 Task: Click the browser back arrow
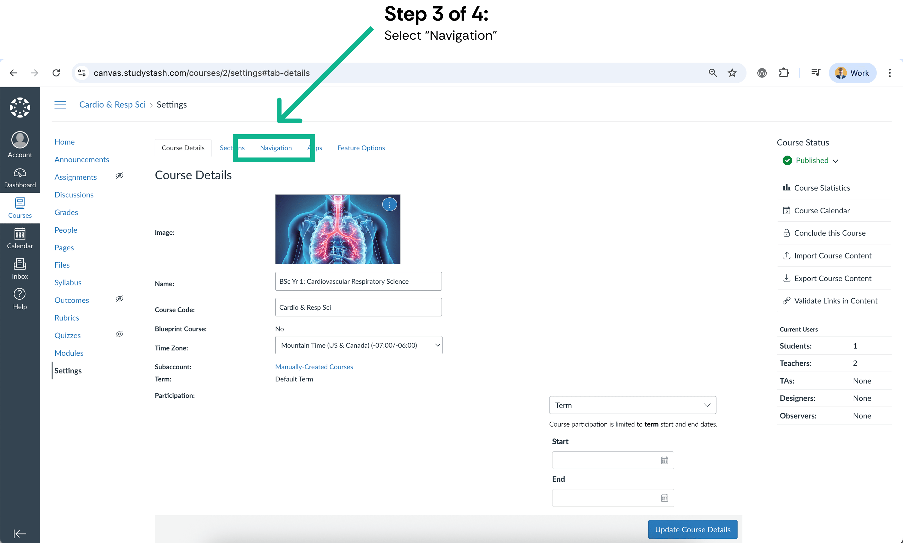(13, 73)
